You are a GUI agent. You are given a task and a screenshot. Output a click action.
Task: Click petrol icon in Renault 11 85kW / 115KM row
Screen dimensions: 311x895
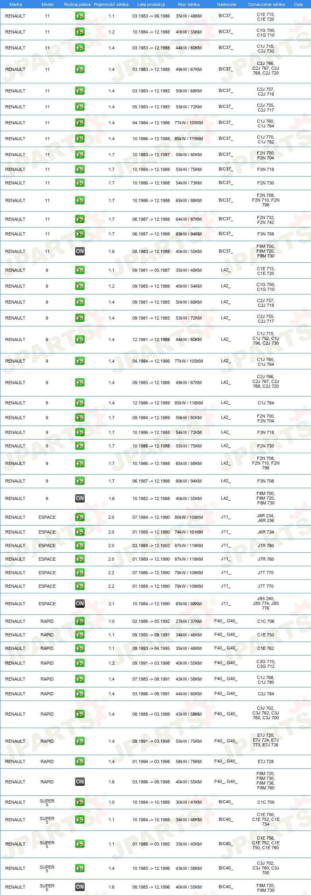pyautogui.click(x=80, y=139)
